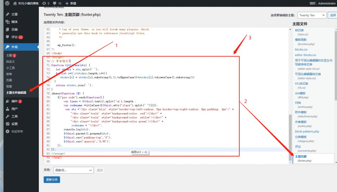Open editor-style-rtl.css theme file
The width and height of the screenshot is (337, 192).
coord(314,62)
